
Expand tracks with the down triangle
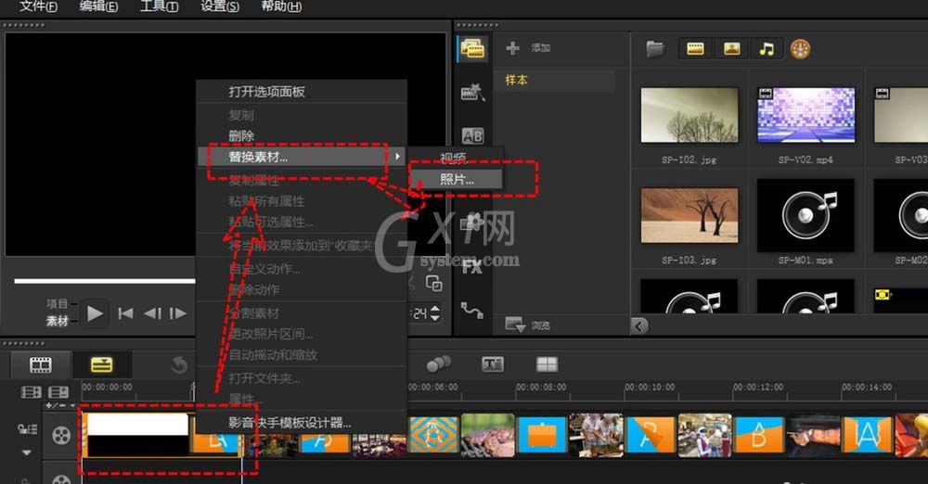(27, 452)
